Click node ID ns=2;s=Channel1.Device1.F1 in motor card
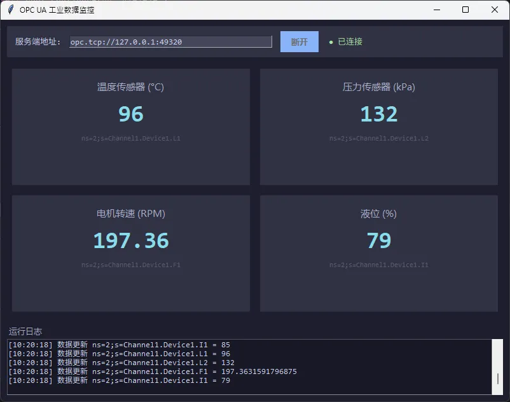 tap(131, 265)
